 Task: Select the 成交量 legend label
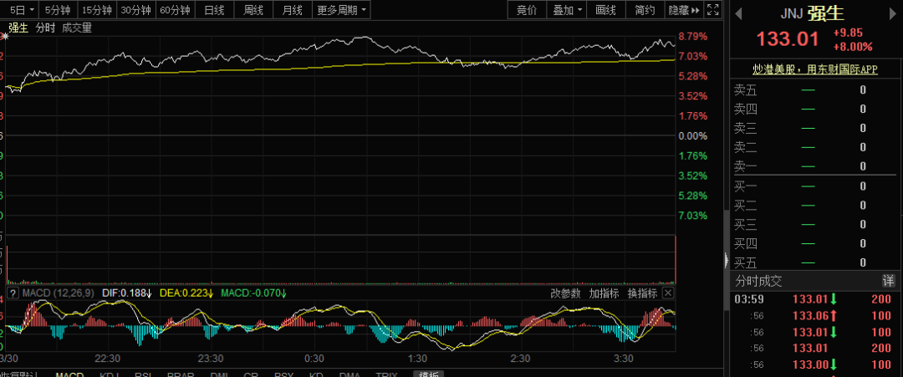point(77,28)
